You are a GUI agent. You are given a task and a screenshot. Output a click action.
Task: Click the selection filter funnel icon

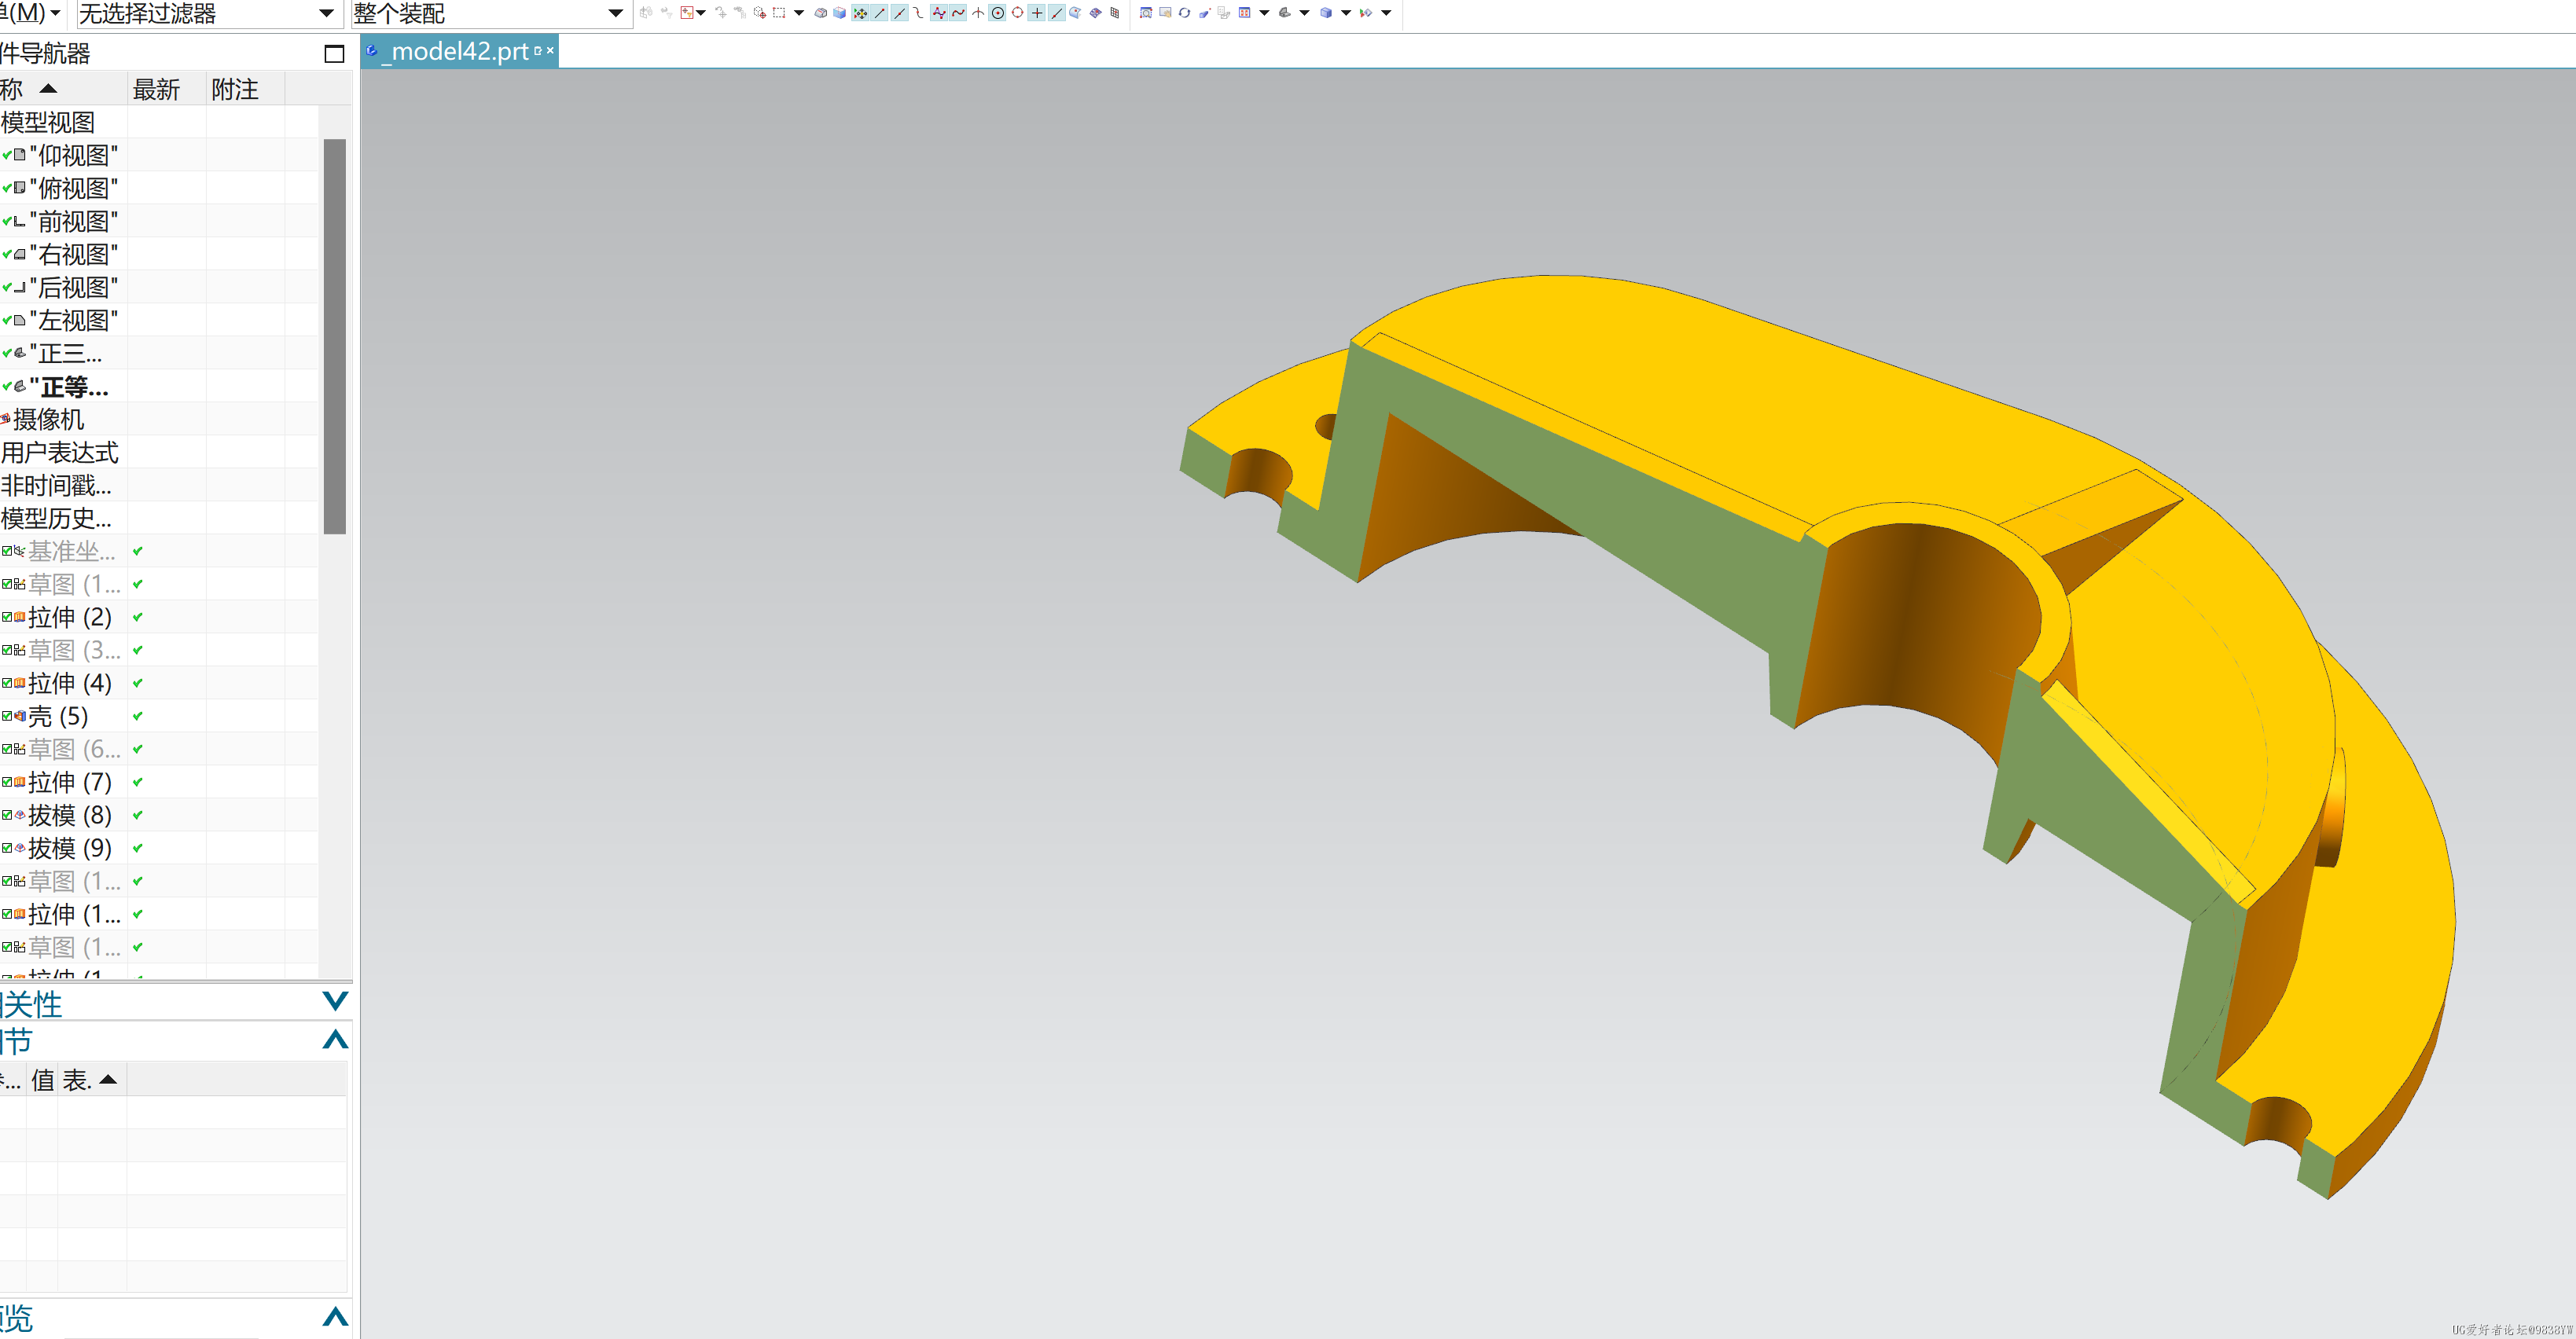687,13
